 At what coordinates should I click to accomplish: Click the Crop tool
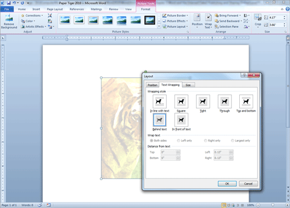click(258, 21)
